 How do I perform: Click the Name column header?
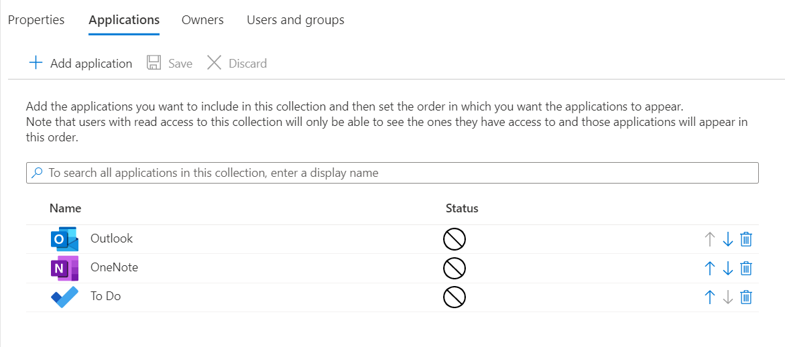[65, 208]
